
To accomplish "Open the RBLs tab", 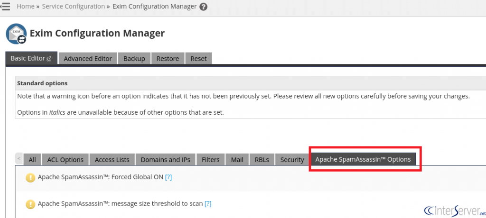I will pos(262,160).
